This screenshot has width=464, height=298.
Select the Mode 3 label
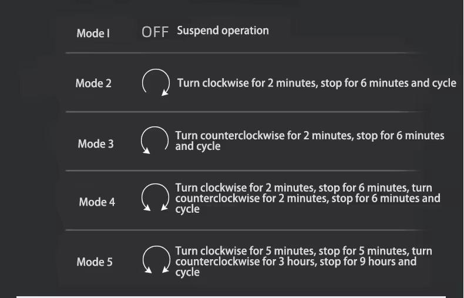(x=96, y=144)
